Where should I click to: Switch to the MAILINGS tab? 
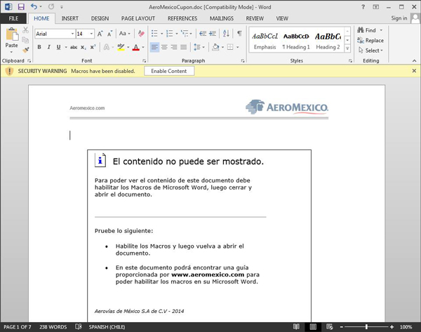222,18
